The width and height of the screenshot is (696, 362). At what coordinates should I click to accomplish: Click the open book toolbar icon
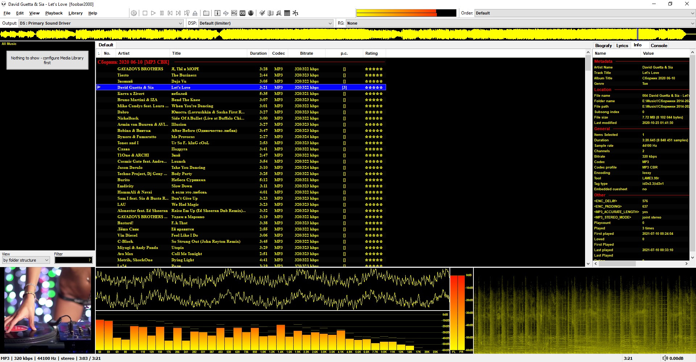[270, 13]
